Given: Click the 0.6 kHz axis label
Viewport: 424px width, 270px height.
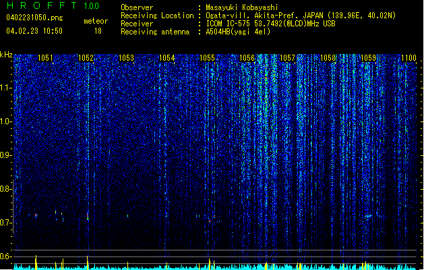Looking at the screenshot, I should pos(5,256).
